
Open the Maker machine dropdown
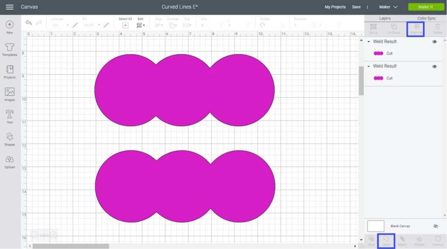[x=388, y=7]
